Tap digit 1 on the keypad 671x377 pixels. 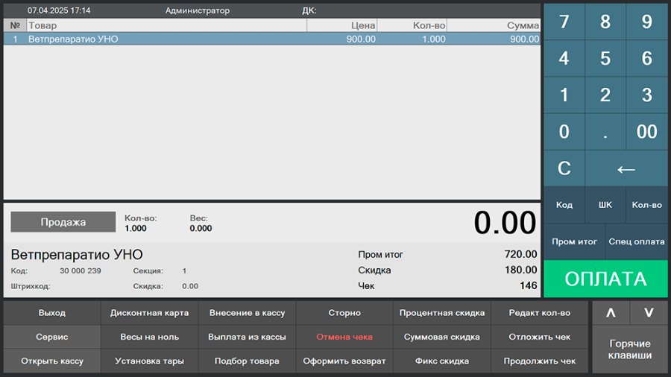tap(564, 95)
